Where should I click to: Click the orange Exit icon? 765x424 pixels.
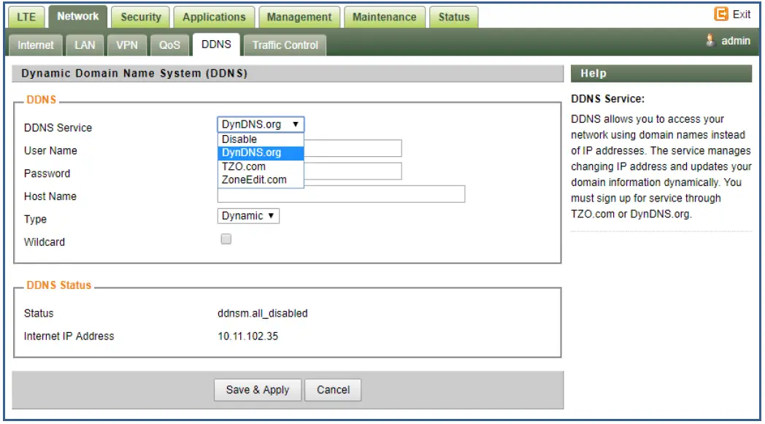(x=720, y=14)
